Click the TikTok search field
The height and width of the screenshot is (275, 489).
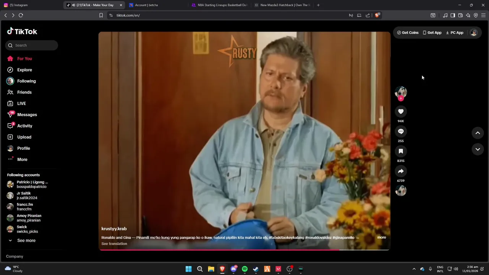(32, 45)
